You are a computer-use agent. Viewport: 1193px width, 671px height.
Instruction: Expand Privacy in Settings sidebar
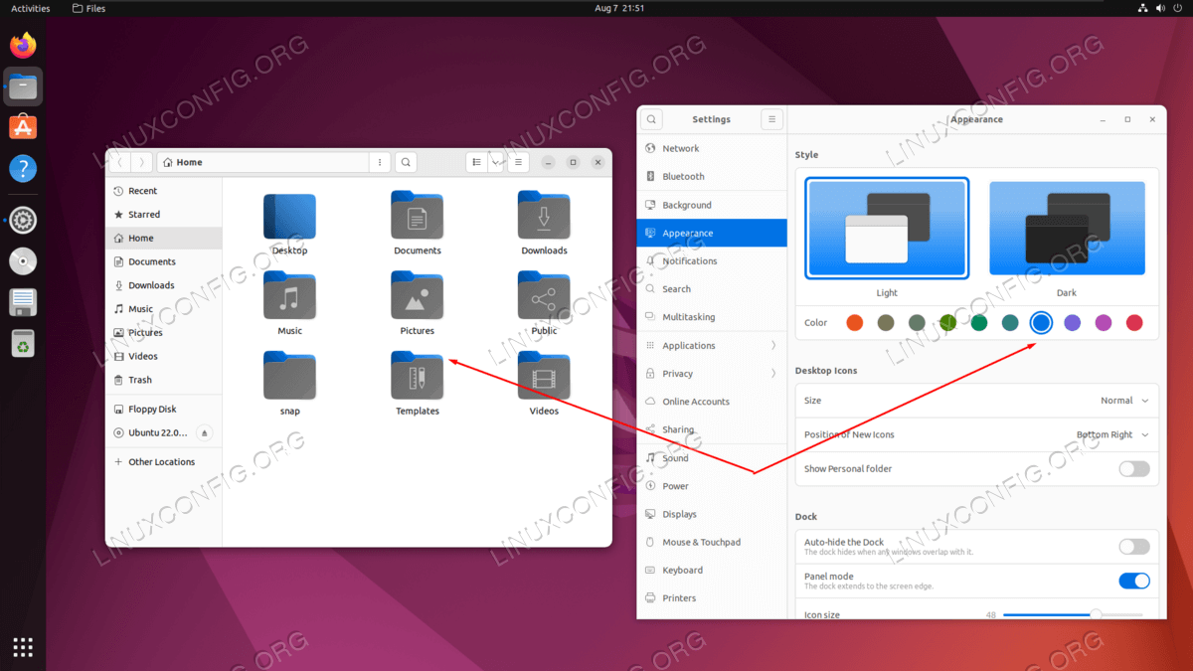(712, 374)
